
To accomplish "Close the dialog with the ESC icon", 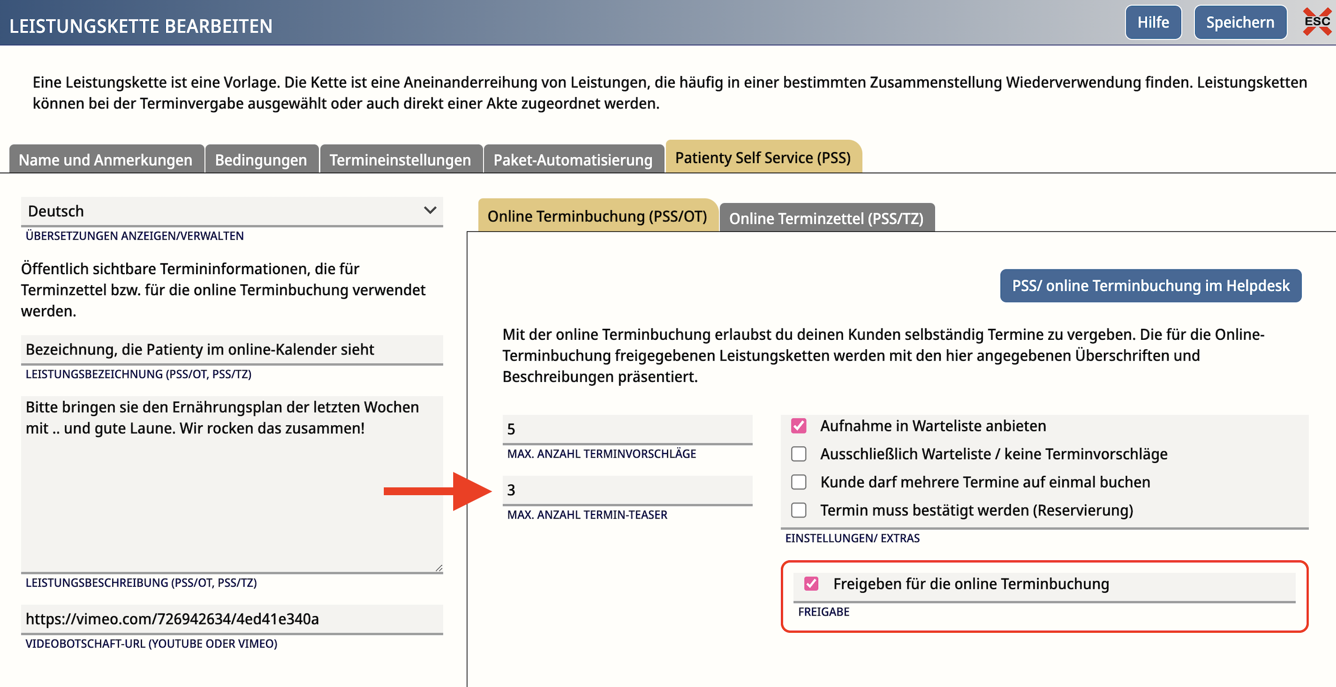I will pyautogui.click(x=1317, y=22).
